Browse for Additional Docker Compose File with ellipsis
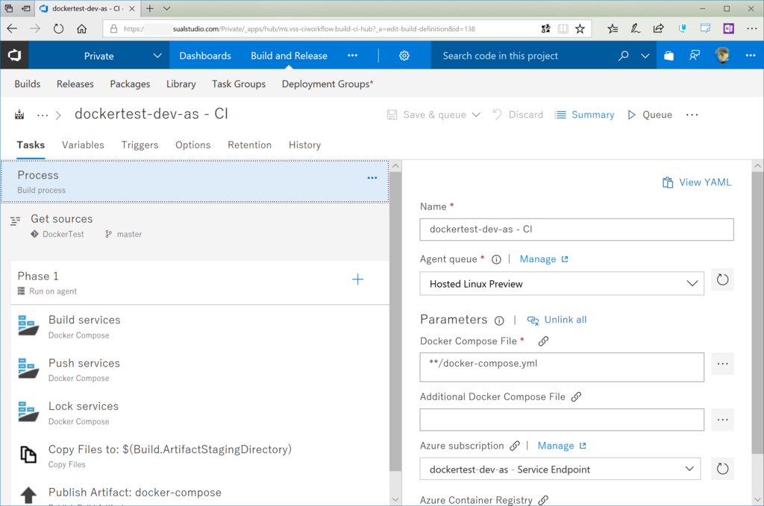Screen dimensions: 764x506 pyautogui.click(x=722, y=420)
